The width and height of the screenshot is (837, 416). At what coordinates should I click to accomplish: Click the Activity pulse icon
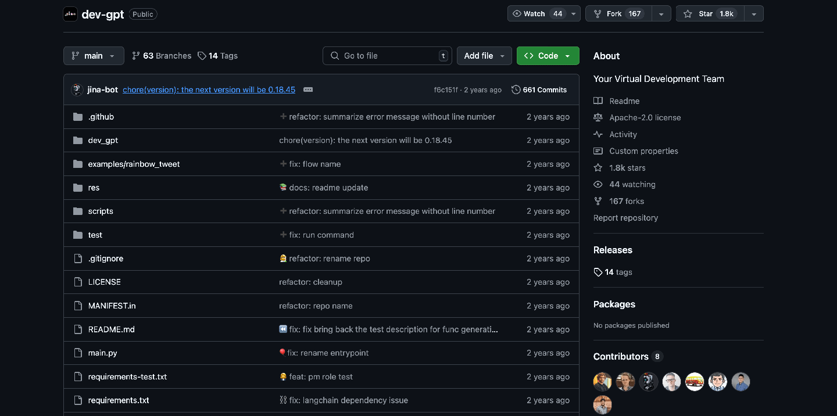[598, 134]
